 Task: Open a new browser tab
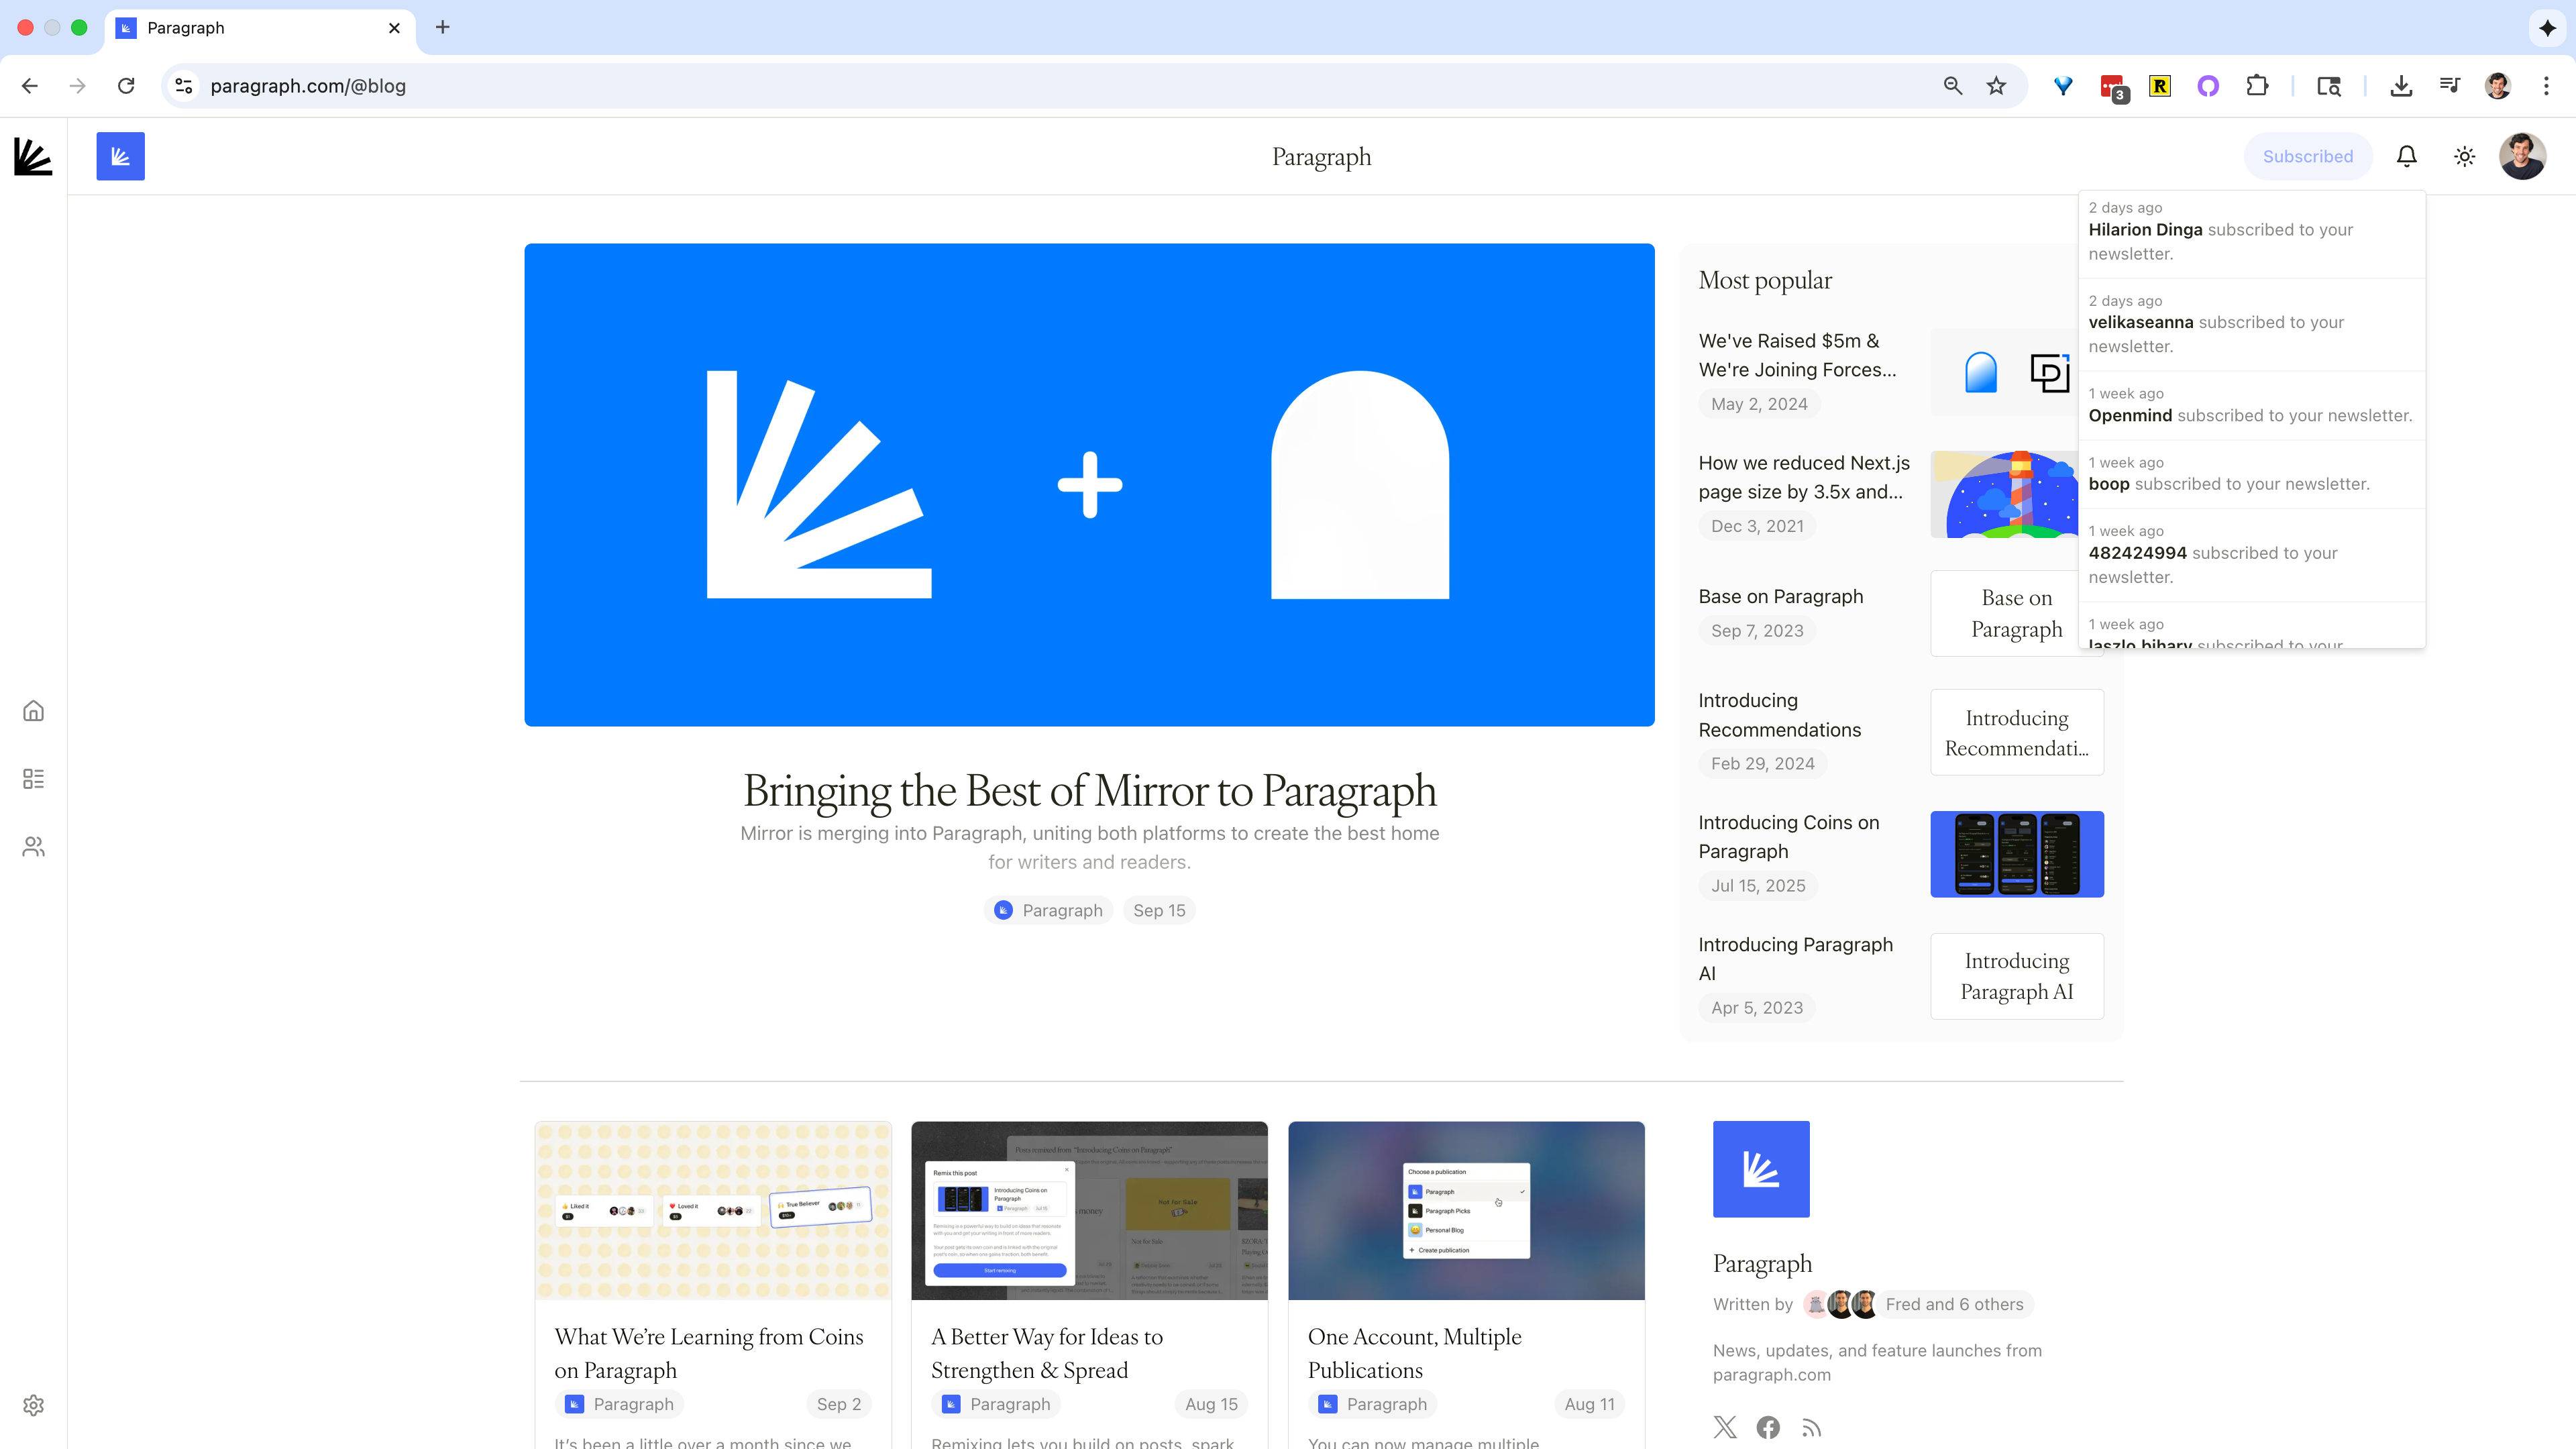click(x=443, y=28)
